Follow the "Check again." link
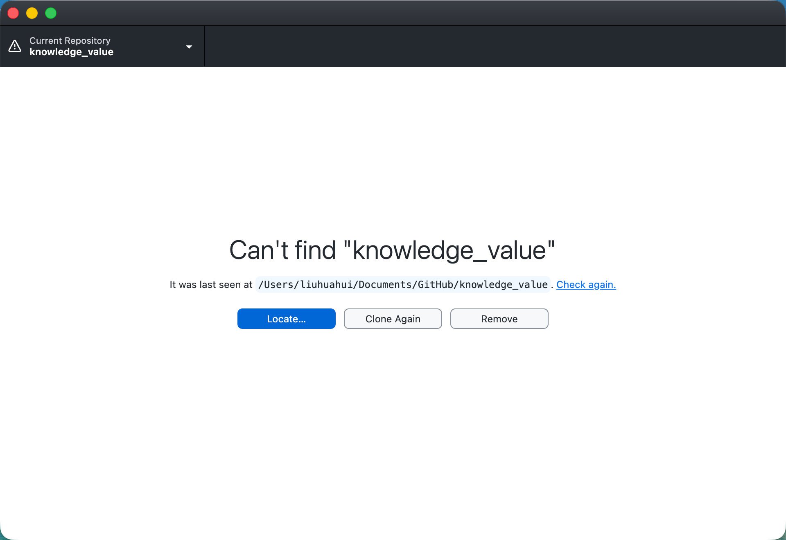 coord(586,285)
